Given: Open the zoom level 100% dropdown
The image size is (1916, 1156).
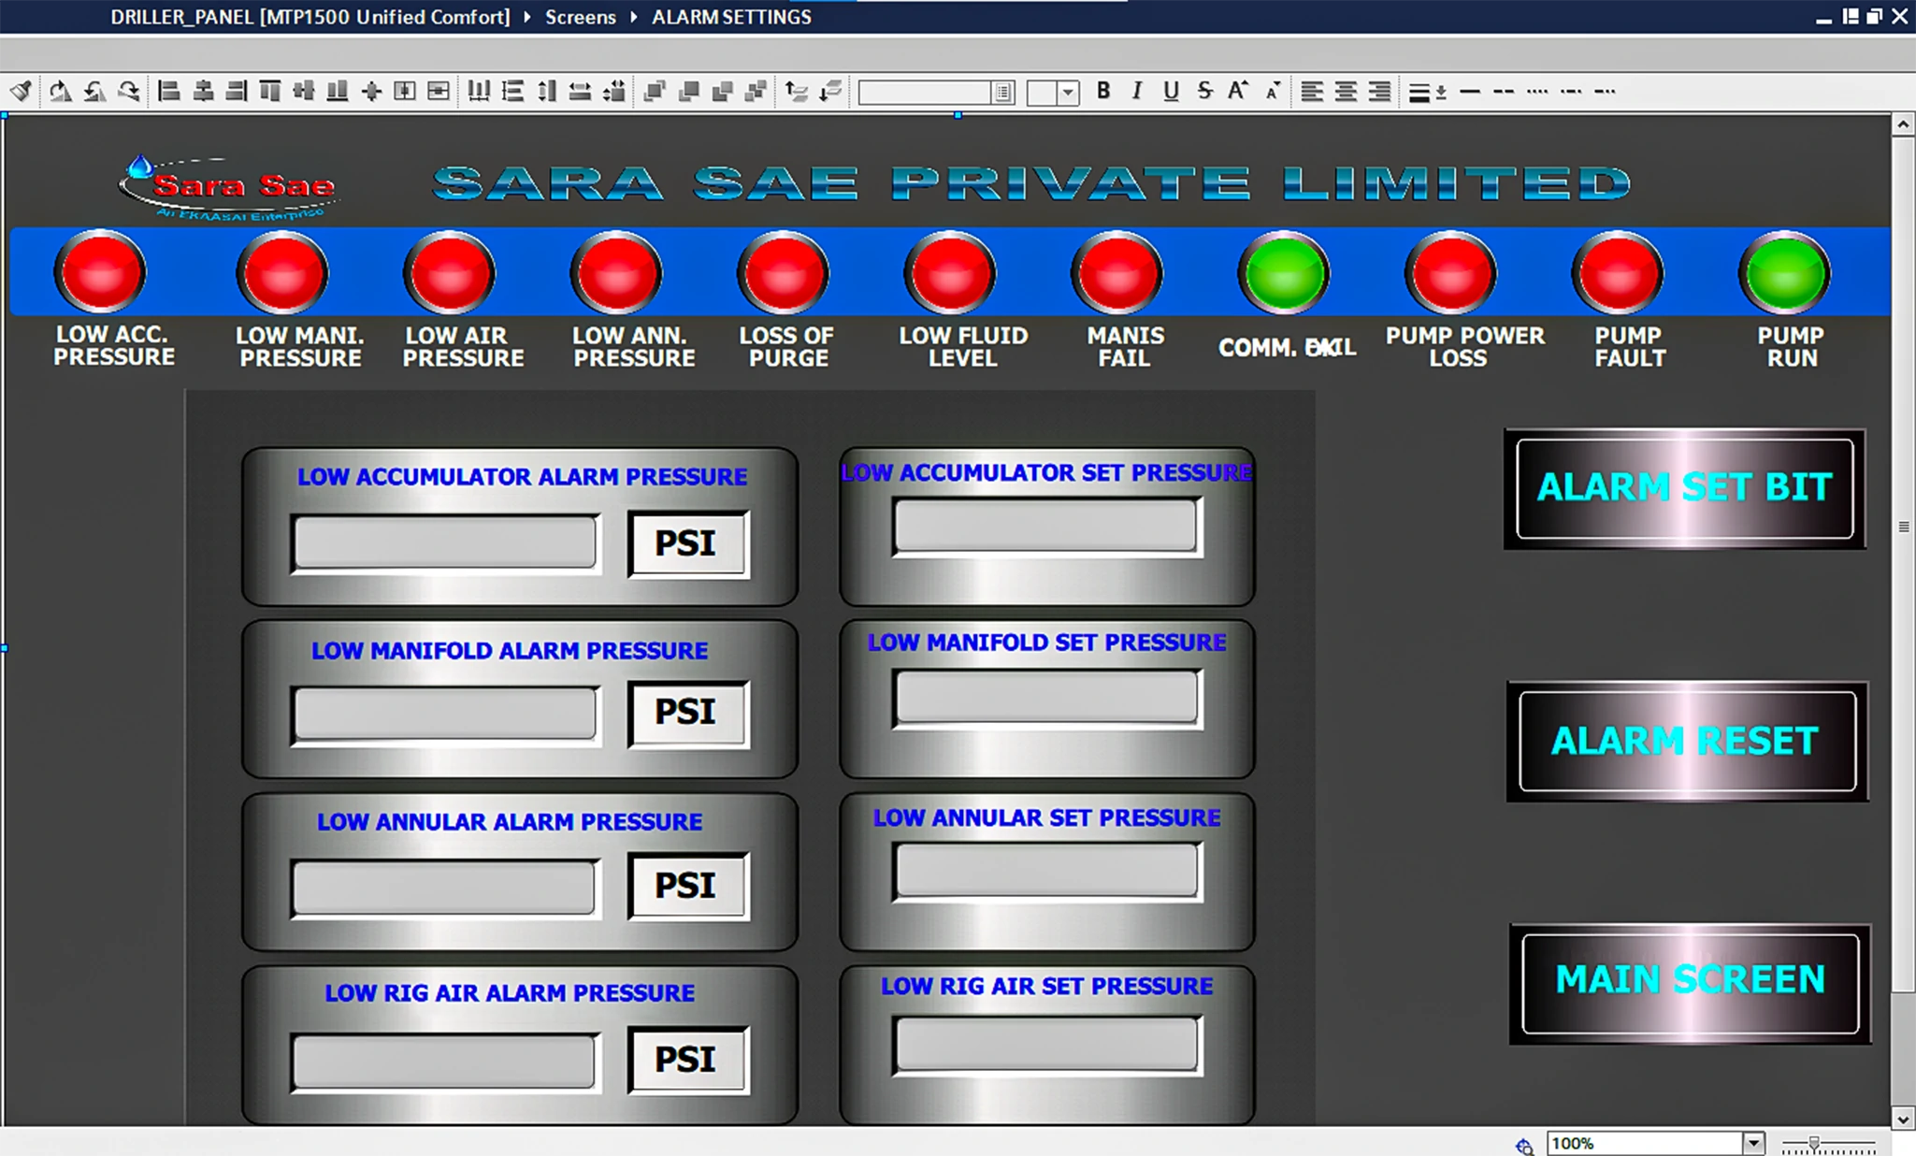Looking at the screenshot, I should (x=1753, y=1143).
